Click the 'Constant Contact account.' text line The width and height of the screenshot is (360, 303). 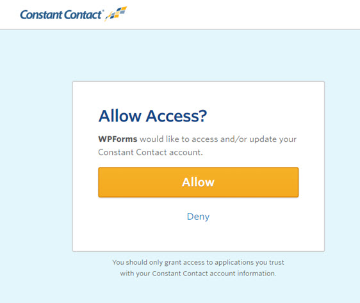pos(151,152)
